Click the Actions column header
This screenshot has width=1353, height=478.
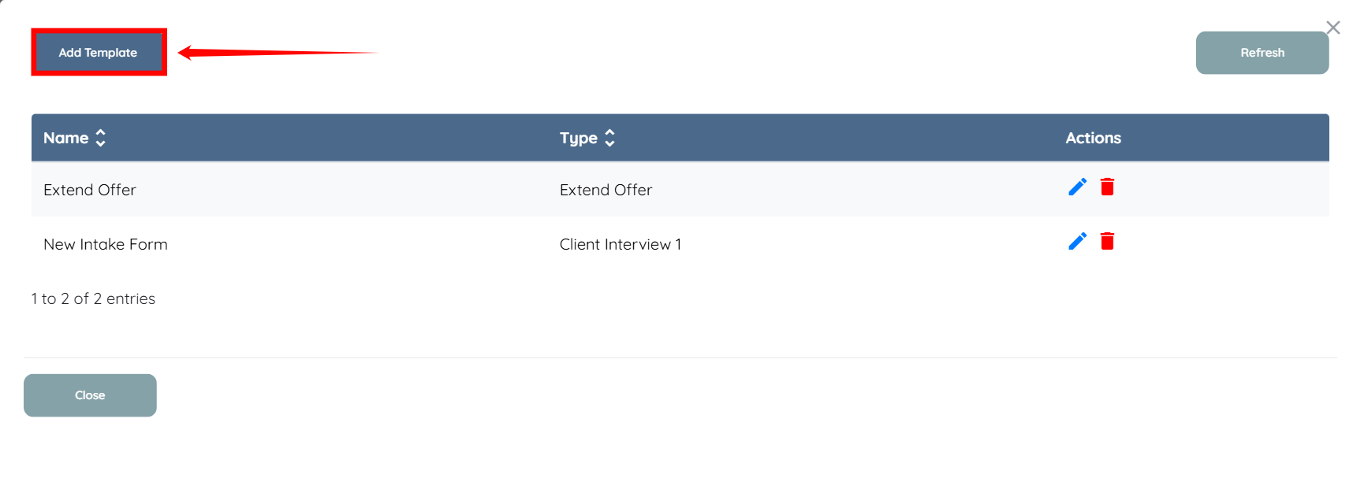1093,138
